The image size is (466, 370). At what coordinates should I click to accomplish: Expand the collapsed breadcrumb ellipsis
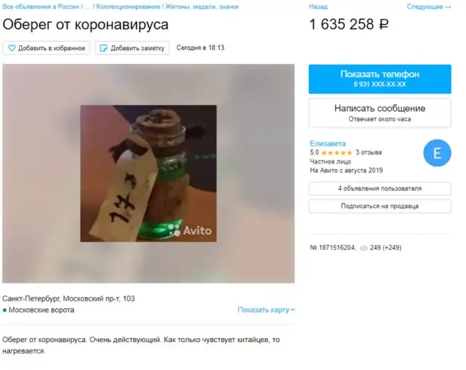coord(87,7)
